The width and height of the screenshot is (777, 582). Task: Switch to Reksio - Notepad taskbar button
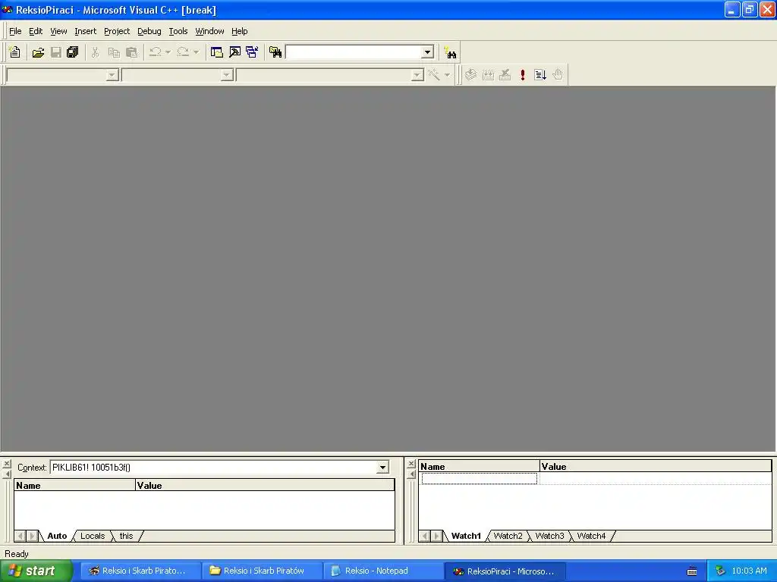tap(383, 571)
